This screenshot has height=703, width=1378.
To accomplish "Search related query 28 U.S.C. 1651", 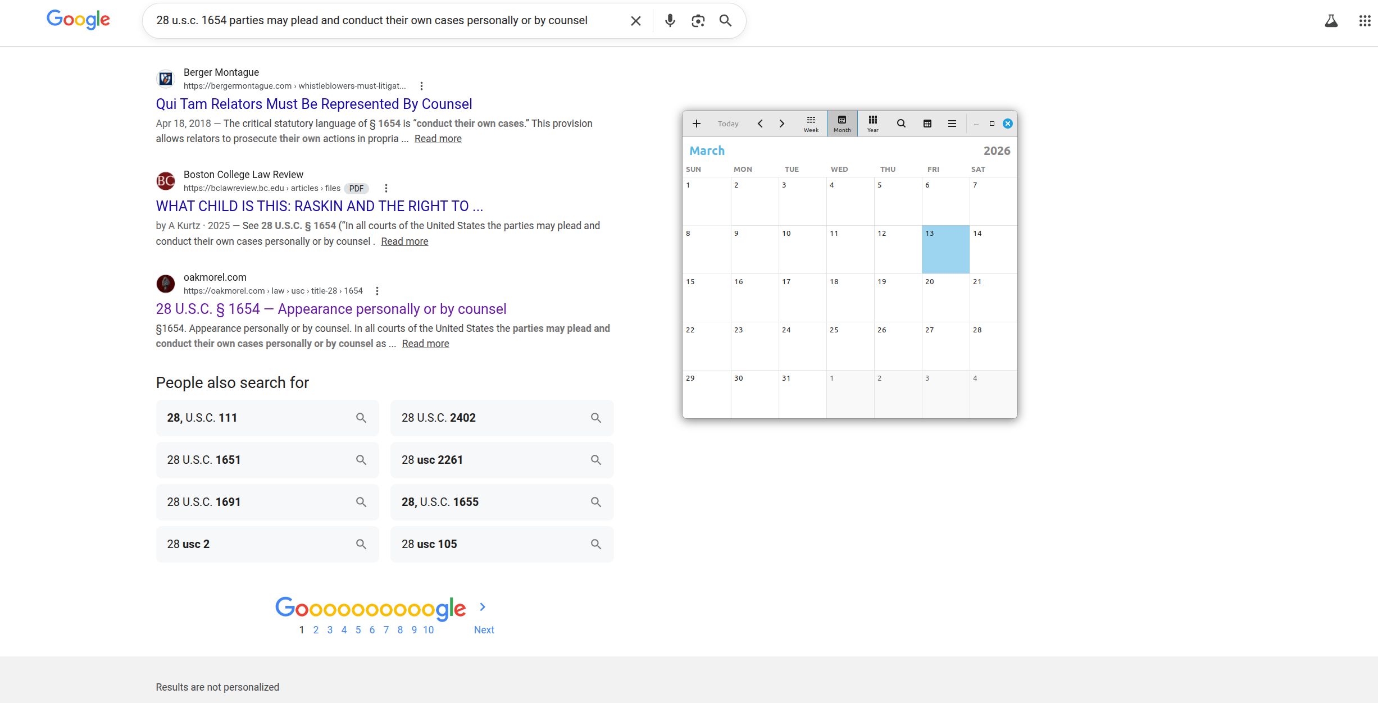I will click(x=267, y=460).
